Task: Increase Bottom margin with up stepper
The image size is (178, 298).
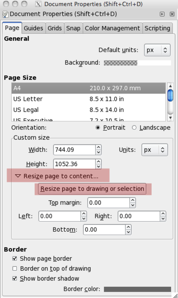Action: (128, 227)
